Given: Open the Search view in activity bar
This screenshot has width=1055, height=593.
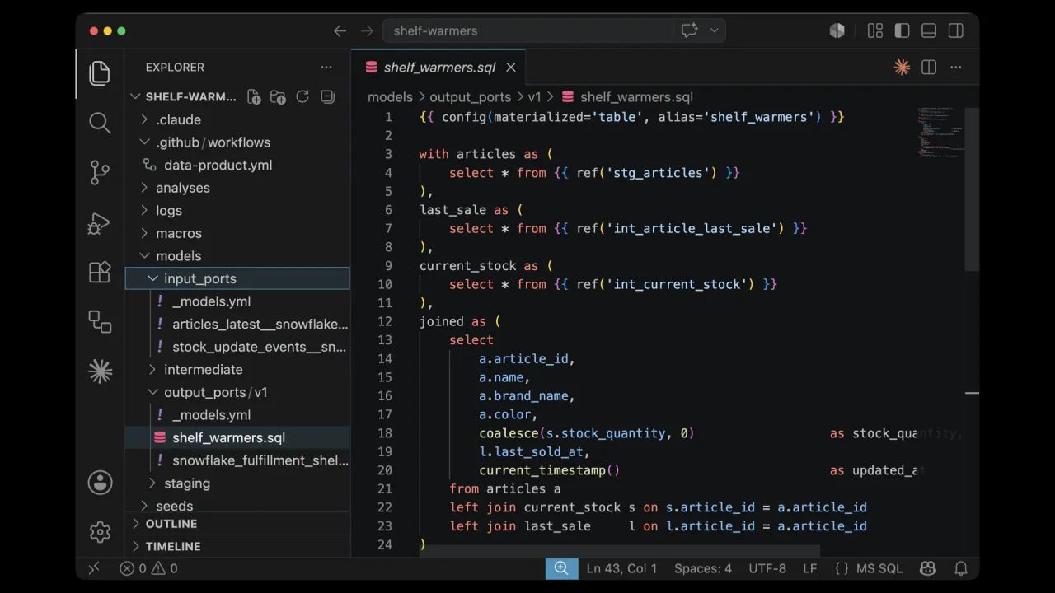Looking at the screenshot, I should tap(100, 123).
